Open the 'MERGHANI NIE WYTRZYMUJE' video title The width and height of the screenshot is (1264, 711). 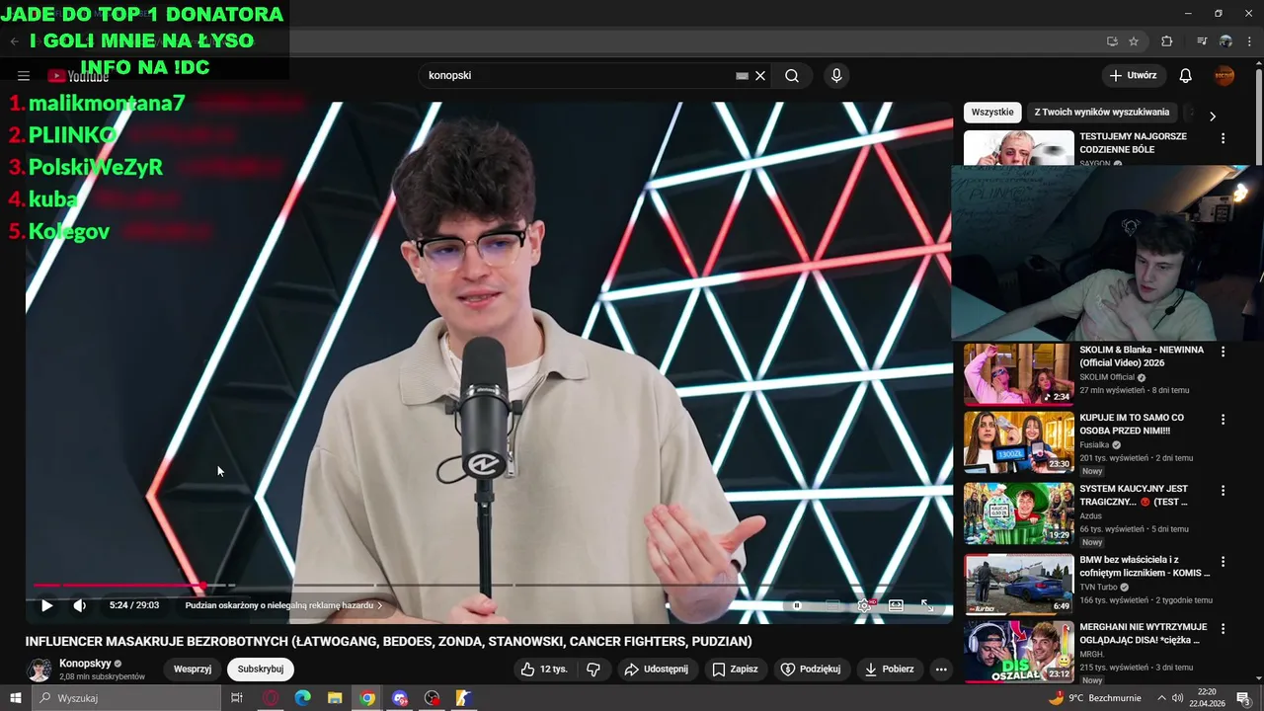(x=1144, y=633)
